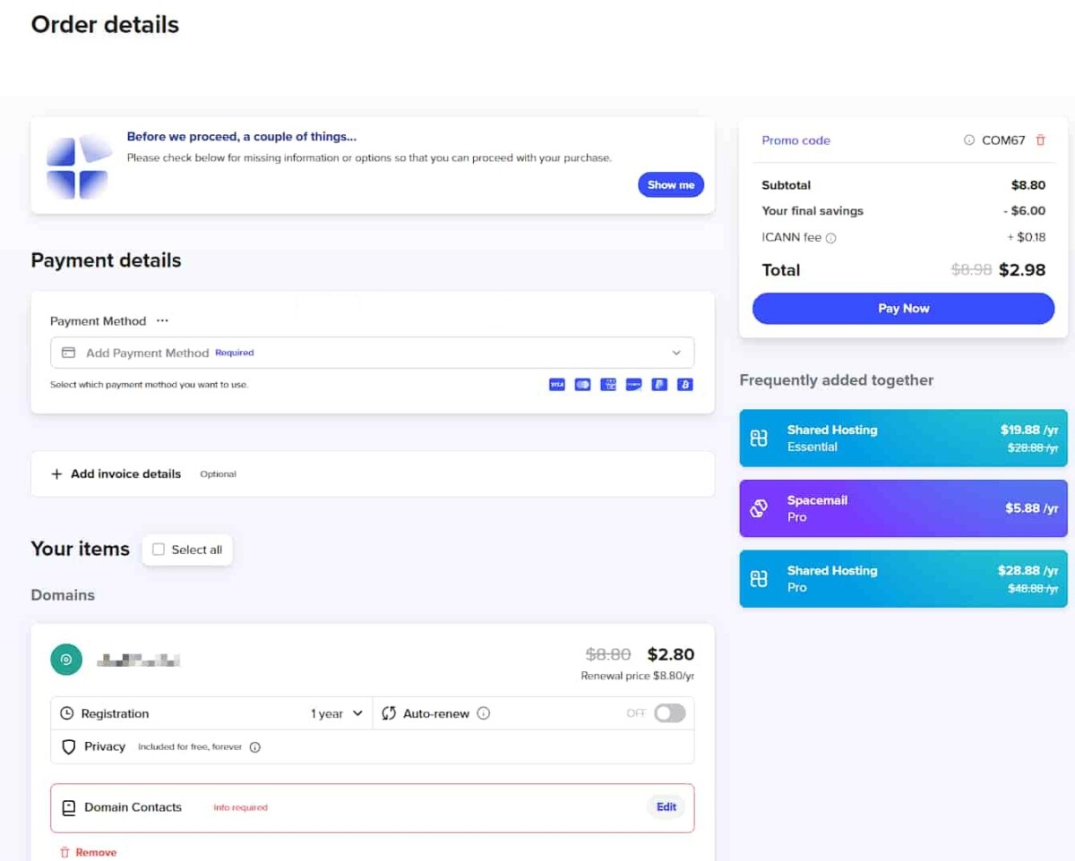
Task: Check the Select all checkbox
Action: pyautogui.click(x=159, y=550)
